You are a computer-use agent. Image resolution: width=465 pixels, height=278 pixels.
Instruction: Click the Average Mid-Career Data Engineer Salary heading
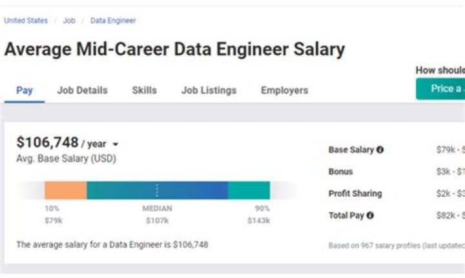click(x=174, y=50)
